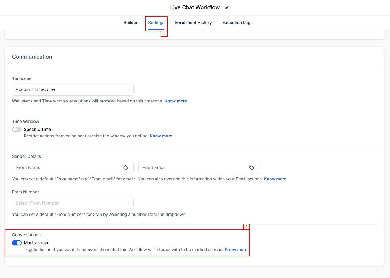
Task: Follow Know more link for Sender Details
Action: pyautogui.click(x=275, y=179)
